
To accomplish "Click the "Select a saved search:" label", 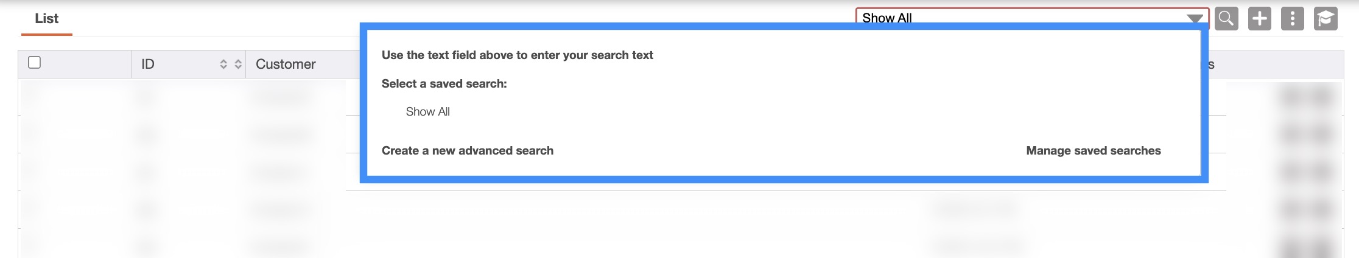I will coord(444,83).
